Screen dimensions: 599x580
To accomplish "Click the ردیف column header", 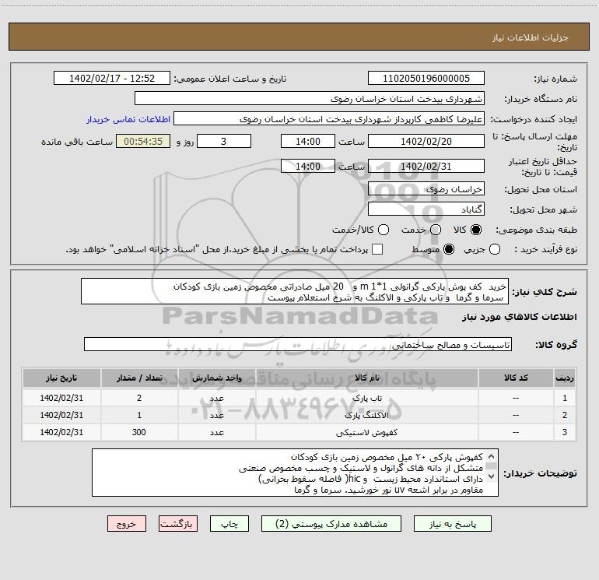I will [x=565, y=378].
